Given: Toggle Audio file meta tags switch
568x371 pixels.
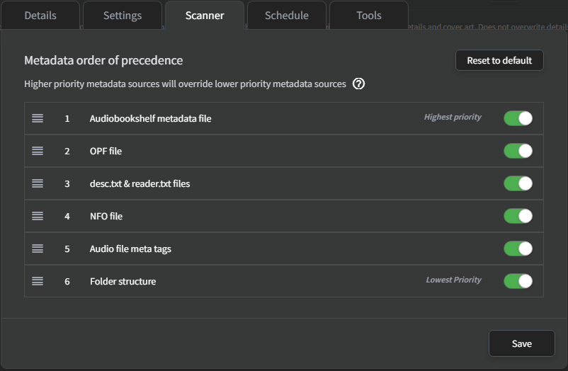Looking at the screenshot, I should (x=518, y=249).
